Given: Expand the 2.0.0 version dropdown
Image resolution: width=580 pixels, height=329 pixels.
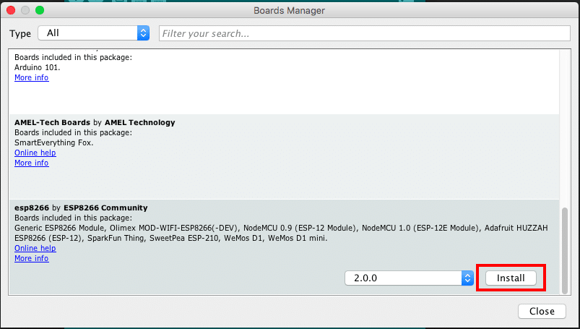Looking at the screenshot, I should pyautogui.click(x=408, y=278).
